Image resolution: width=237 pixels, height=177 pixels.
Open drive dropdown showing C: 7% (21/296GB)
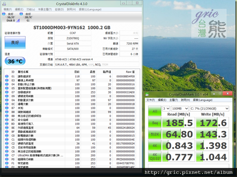point(210,109)
